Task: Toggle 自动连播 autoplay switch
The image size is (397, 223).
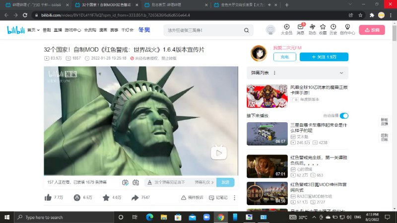Action: click(x=344, y=116)
